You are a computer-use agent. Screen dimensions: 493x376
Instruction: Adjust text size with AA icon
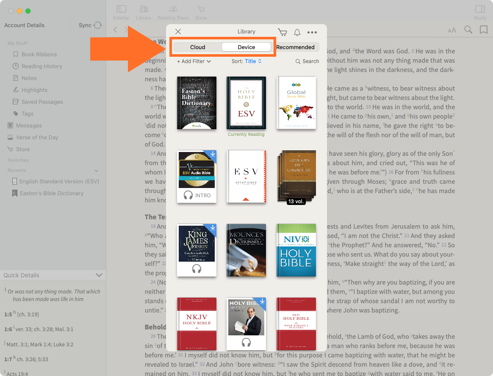452,30
